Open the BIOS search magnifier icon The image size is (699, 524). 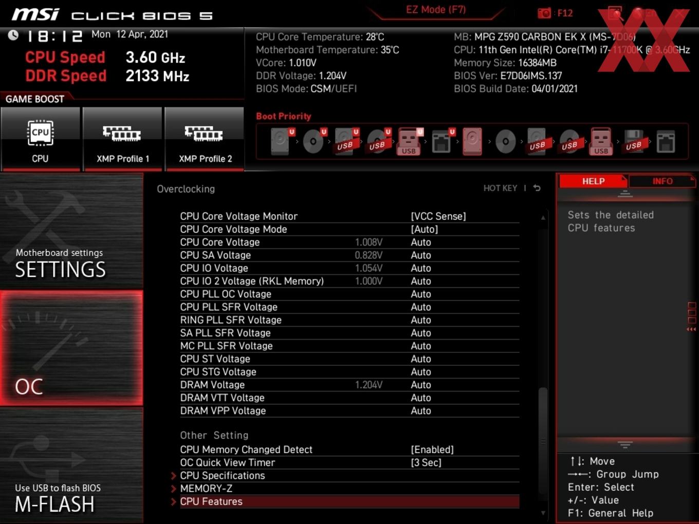615,13
